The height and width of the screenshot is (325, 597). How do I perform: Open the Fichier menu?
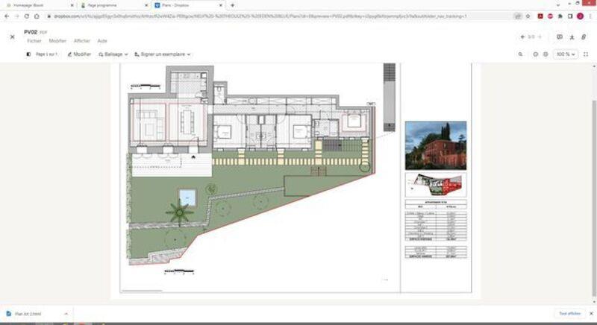point(34,41)
